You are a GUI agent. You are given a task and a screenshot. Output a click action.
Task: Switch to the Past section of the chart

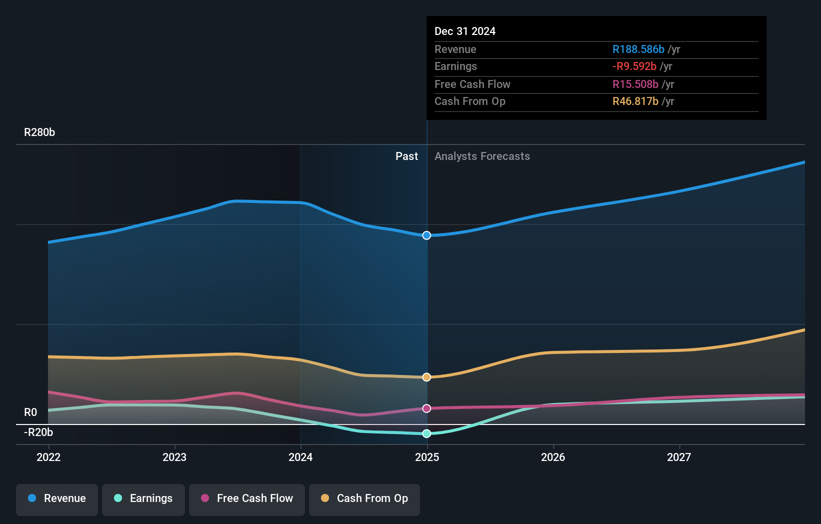point(406,156)
